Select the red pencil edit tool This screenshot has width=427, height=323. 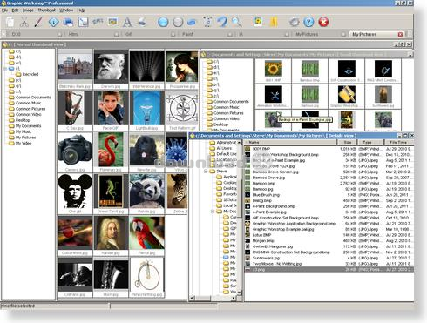[x=38, y=22]
